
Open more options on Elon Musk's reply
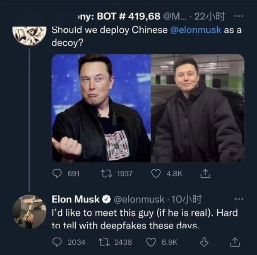click(x=239, y=199)
